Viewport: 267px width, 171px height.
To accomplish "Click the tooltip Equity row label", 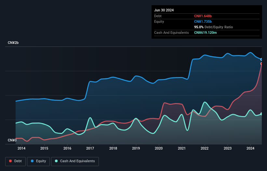I will tap(159, 21).
